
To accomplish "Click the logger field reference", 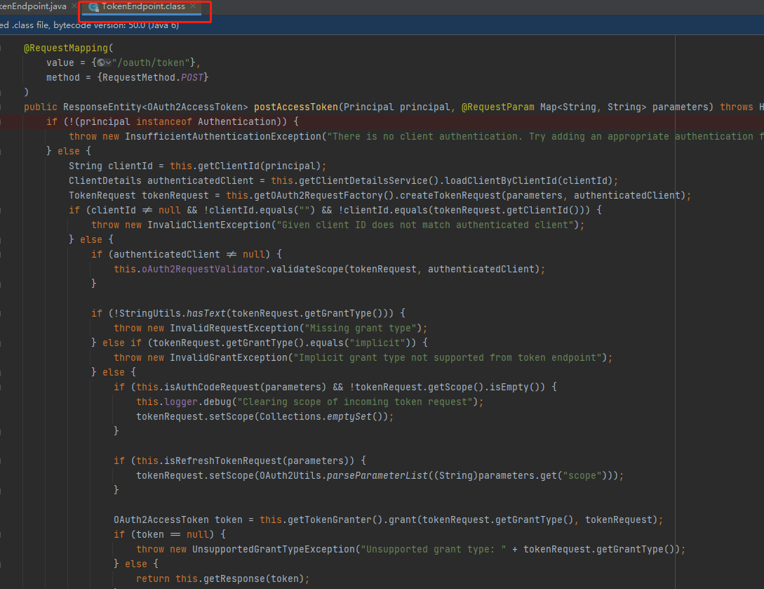I will point(181,402).
